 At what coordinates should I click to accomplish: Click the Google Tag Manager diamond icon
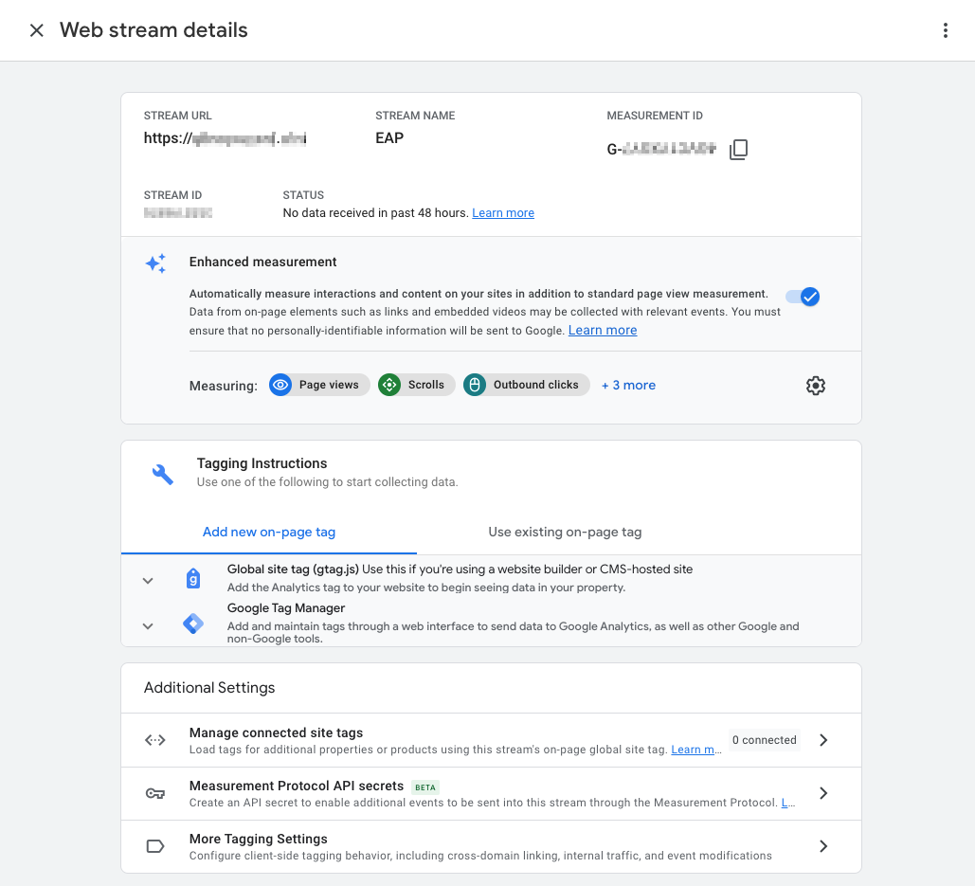(x=193, y=624)
